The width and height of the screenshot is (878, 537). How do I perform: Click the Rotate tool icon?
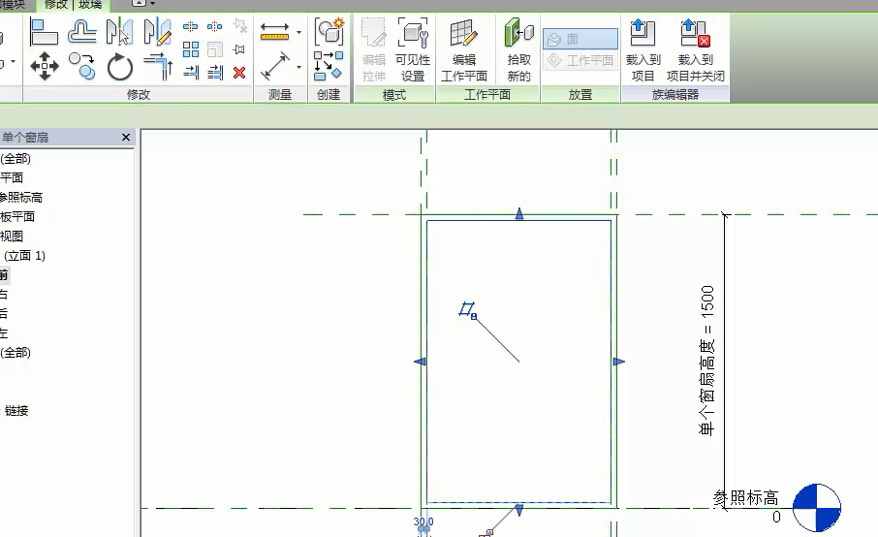[120, 67]
